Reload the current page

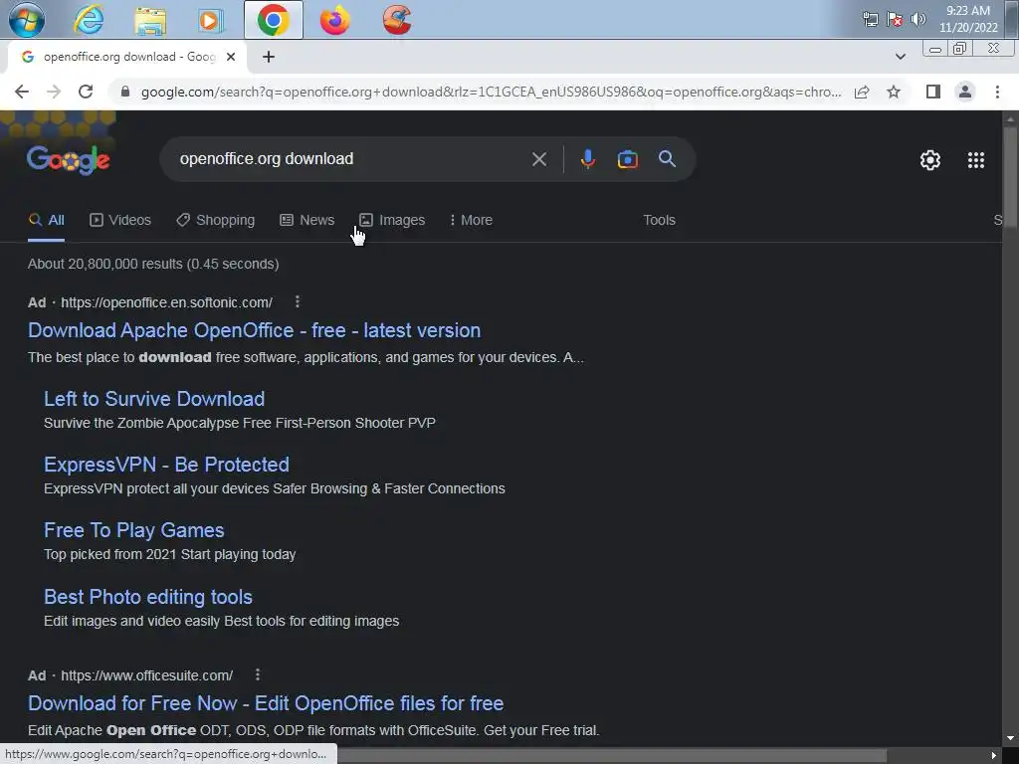(86, 92)
